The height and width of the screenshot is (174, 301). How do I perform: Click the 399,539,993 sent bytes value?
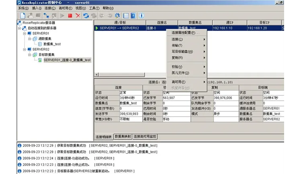tap(131, 114)
